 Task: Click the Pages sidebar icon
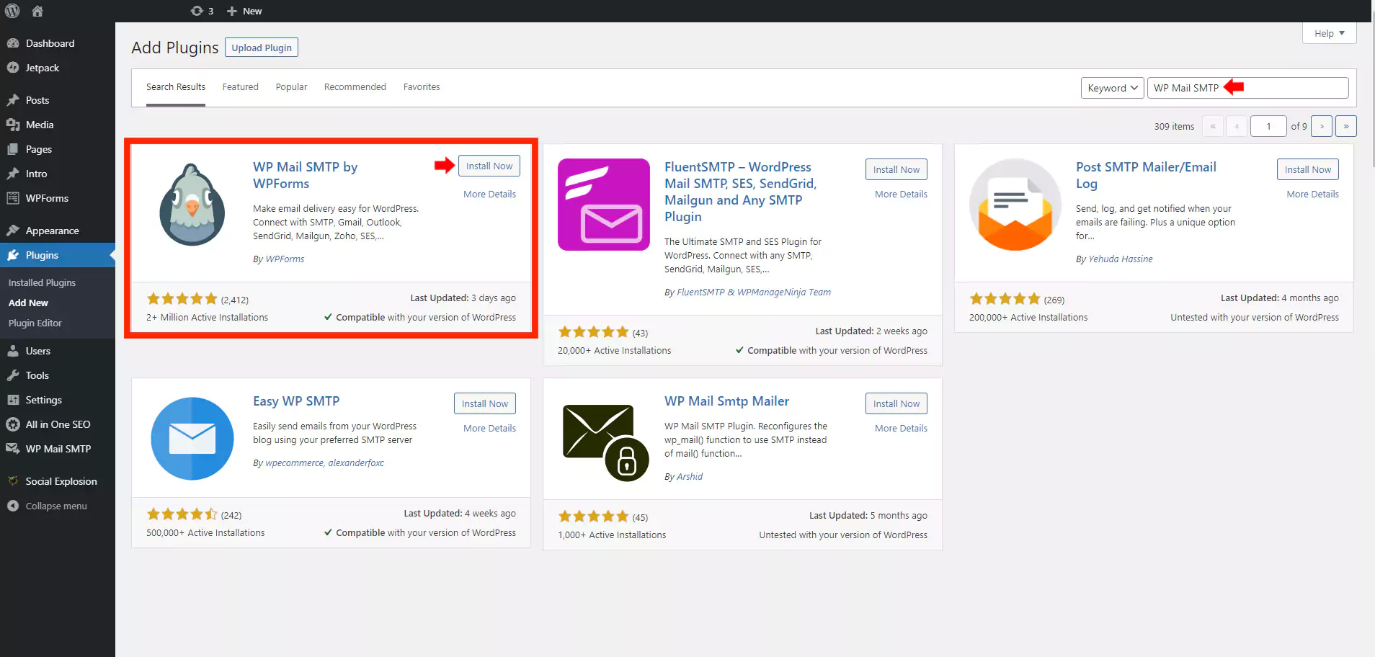pos(13,149)
